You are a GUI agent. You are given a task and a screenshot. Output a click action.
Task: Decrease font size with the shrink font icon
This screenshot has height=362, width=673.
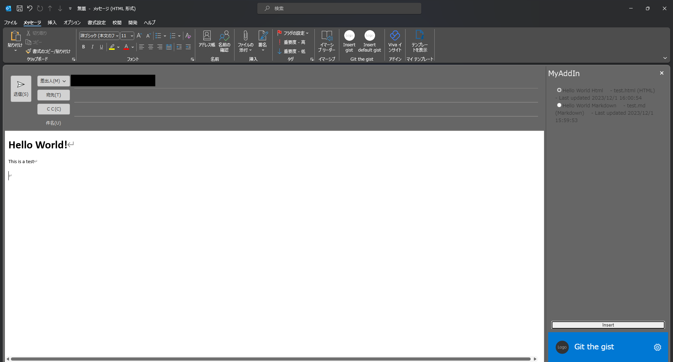(148, 35)
